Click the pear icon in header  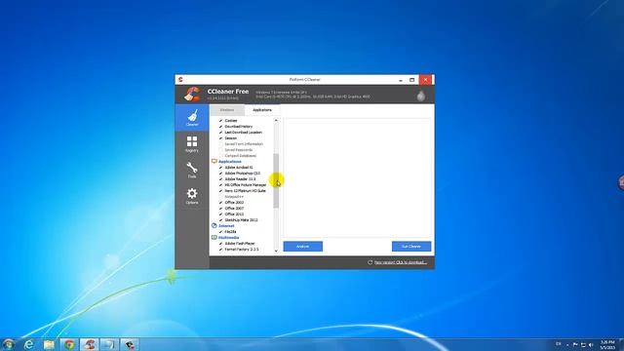pos(420,96)
